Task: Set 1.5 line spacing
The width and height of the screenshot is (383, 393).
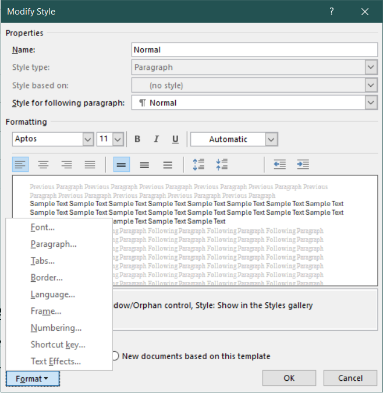Action: click(144, 164)
